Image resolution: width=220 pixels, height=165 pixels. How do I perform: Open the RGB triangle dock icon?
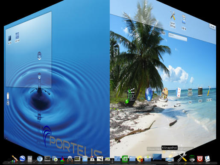tap(62, 159)
